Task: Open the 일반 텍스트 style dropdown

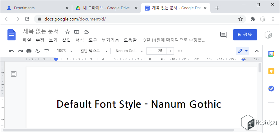Action: click(94, 51)
